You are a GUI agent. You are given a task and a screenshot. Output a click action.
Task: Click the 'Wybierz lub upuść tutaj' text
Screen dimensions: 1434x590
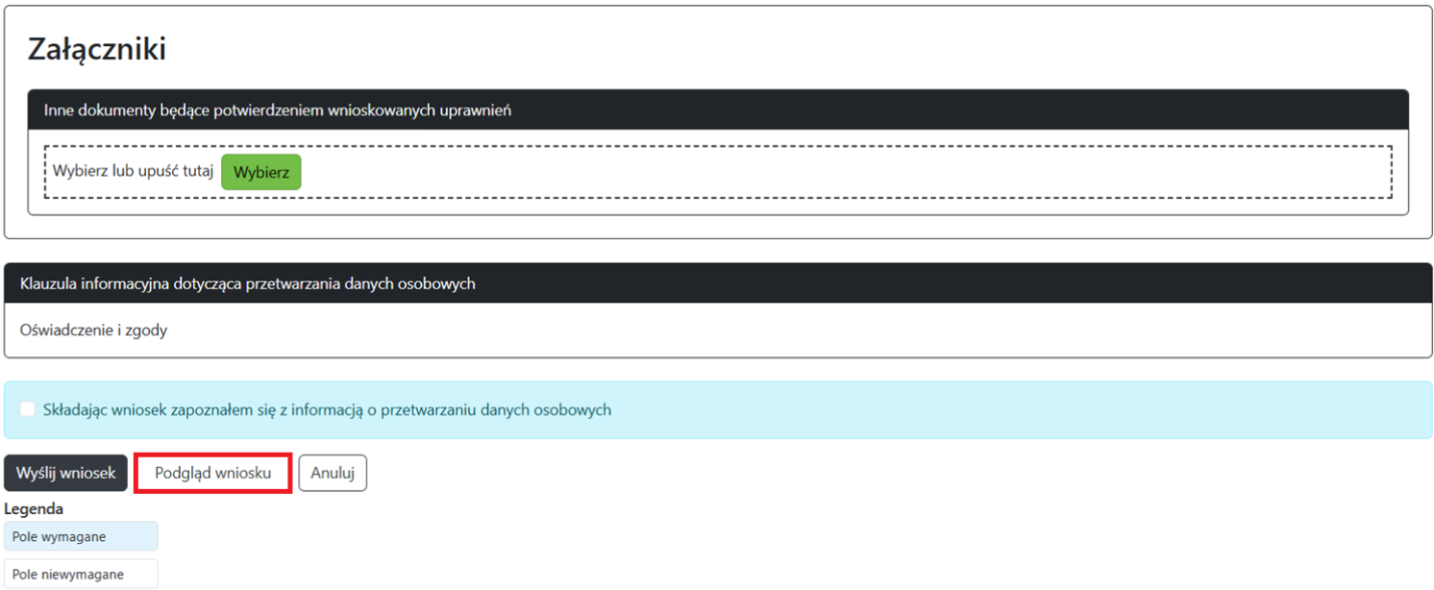(x=133, y=172)
